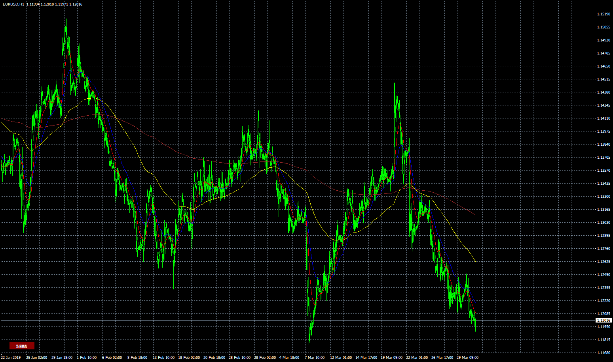This screenshot has height=362, width=613.
Task: Select price level 1.12220 on axis
Action: pos(603,301)
